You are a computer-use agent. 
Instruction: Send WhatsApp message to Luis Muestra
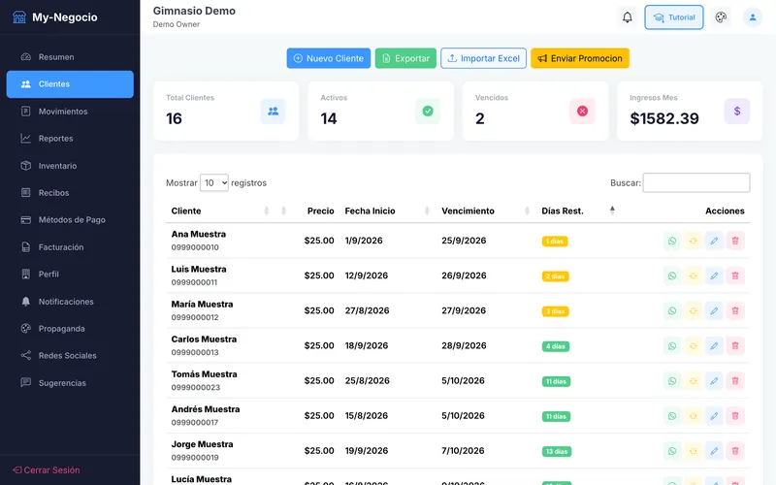coord(672,275)
